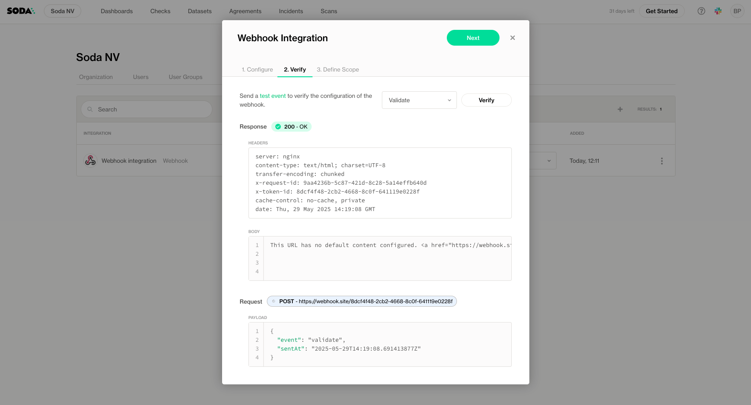Expand the Validate event type dropdown

coord(419,100)
